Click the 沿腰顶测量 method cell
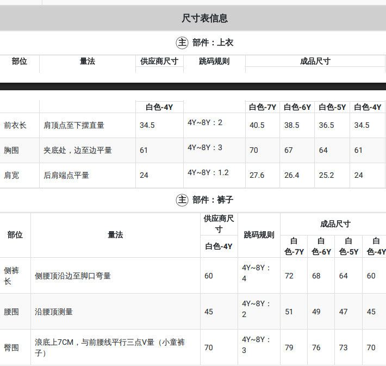The image size is (386, 366). [54, 312]
